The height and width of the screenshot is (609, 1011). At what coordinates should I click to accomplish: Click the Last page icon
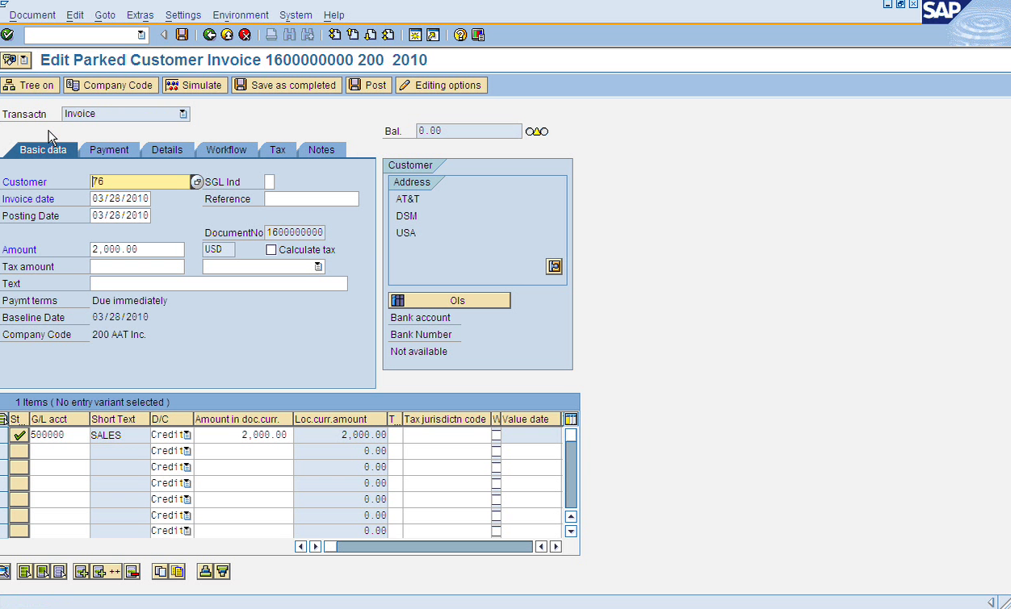[388, 35]
